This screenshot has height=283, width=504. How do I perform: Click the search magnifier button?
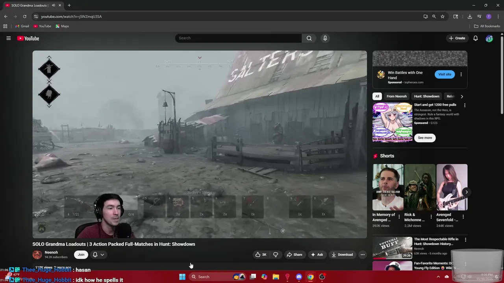[x=309, y=38]
